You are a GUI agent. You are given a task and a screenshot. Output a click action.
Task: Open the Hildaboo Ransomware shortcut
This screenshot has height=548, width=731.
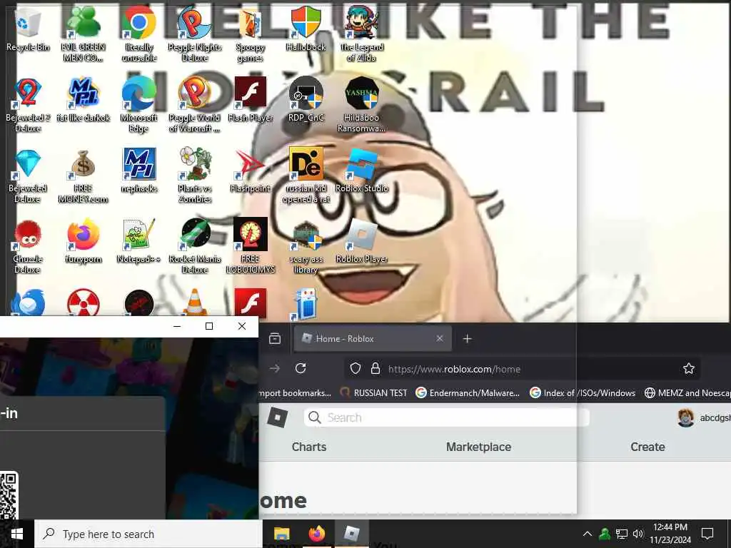pyautogui.click(x=362, y=106)
